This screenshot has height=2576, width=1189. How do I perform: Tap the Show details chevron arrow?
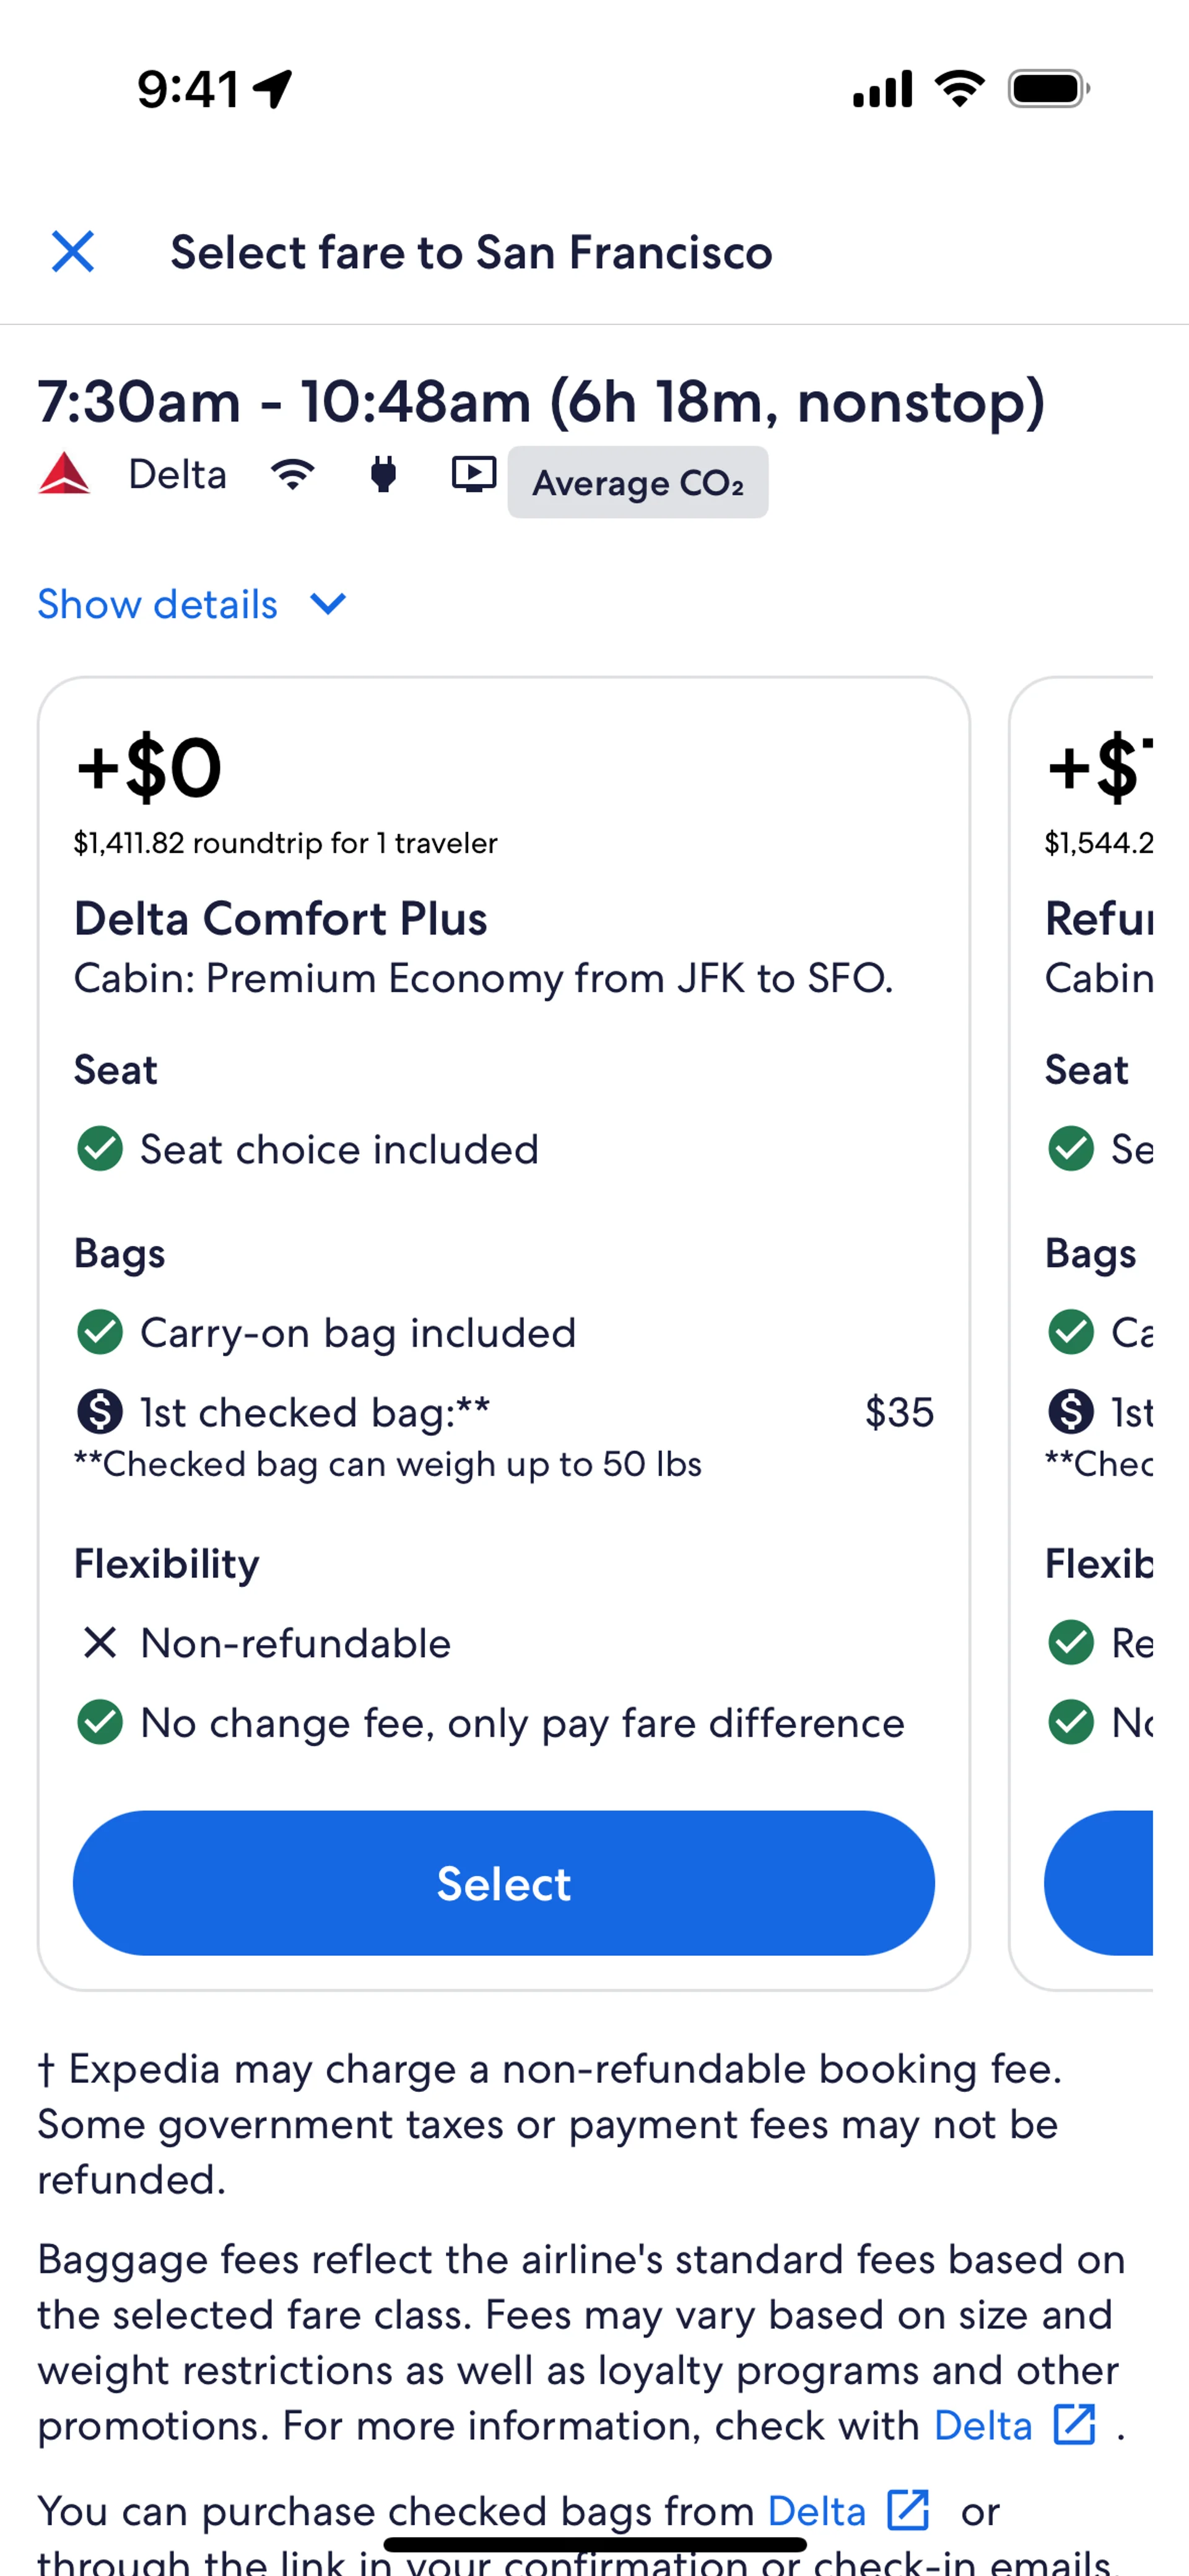(x=328, y=604)
